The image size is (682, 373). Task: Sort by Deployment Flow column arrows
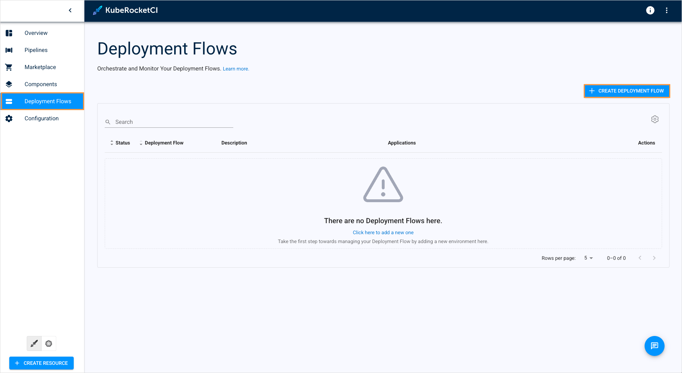[141, 142]
